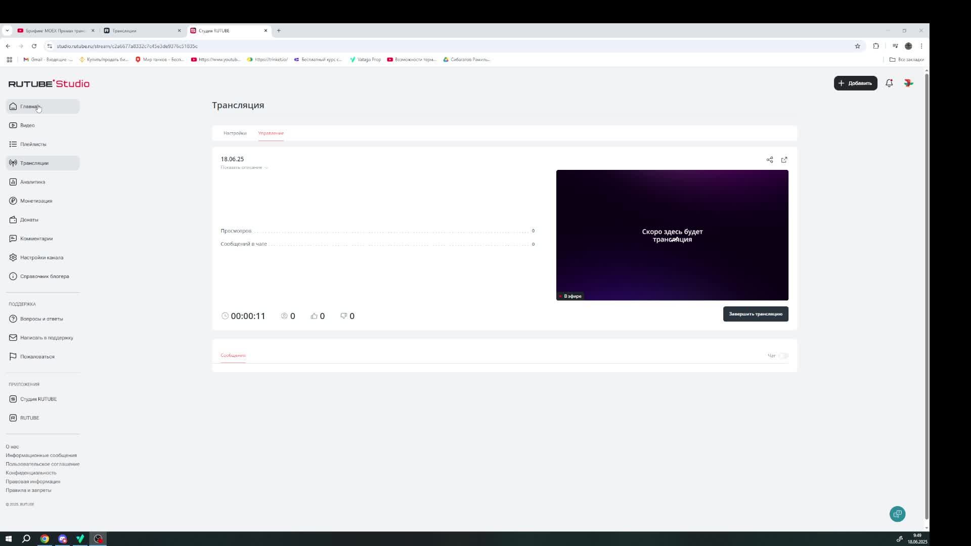971x546 pixels.
Task: Toggle the Чат switch
Action: coord(783,356)
